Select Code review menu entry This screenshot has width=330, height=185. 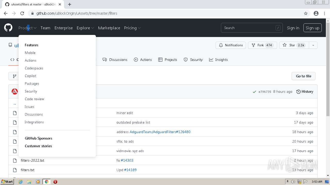35,99
